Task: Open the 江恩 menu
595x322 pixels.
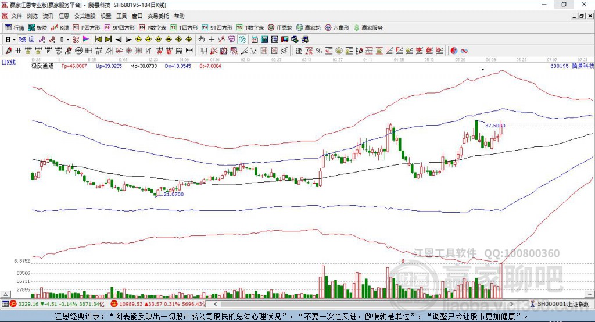Action: (x=64, y=16)
